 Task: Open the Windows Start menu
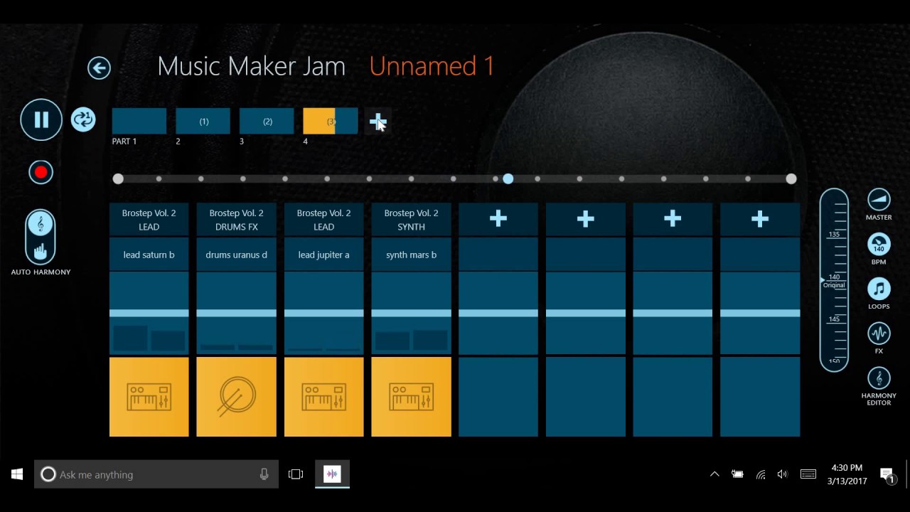(17, 474)
